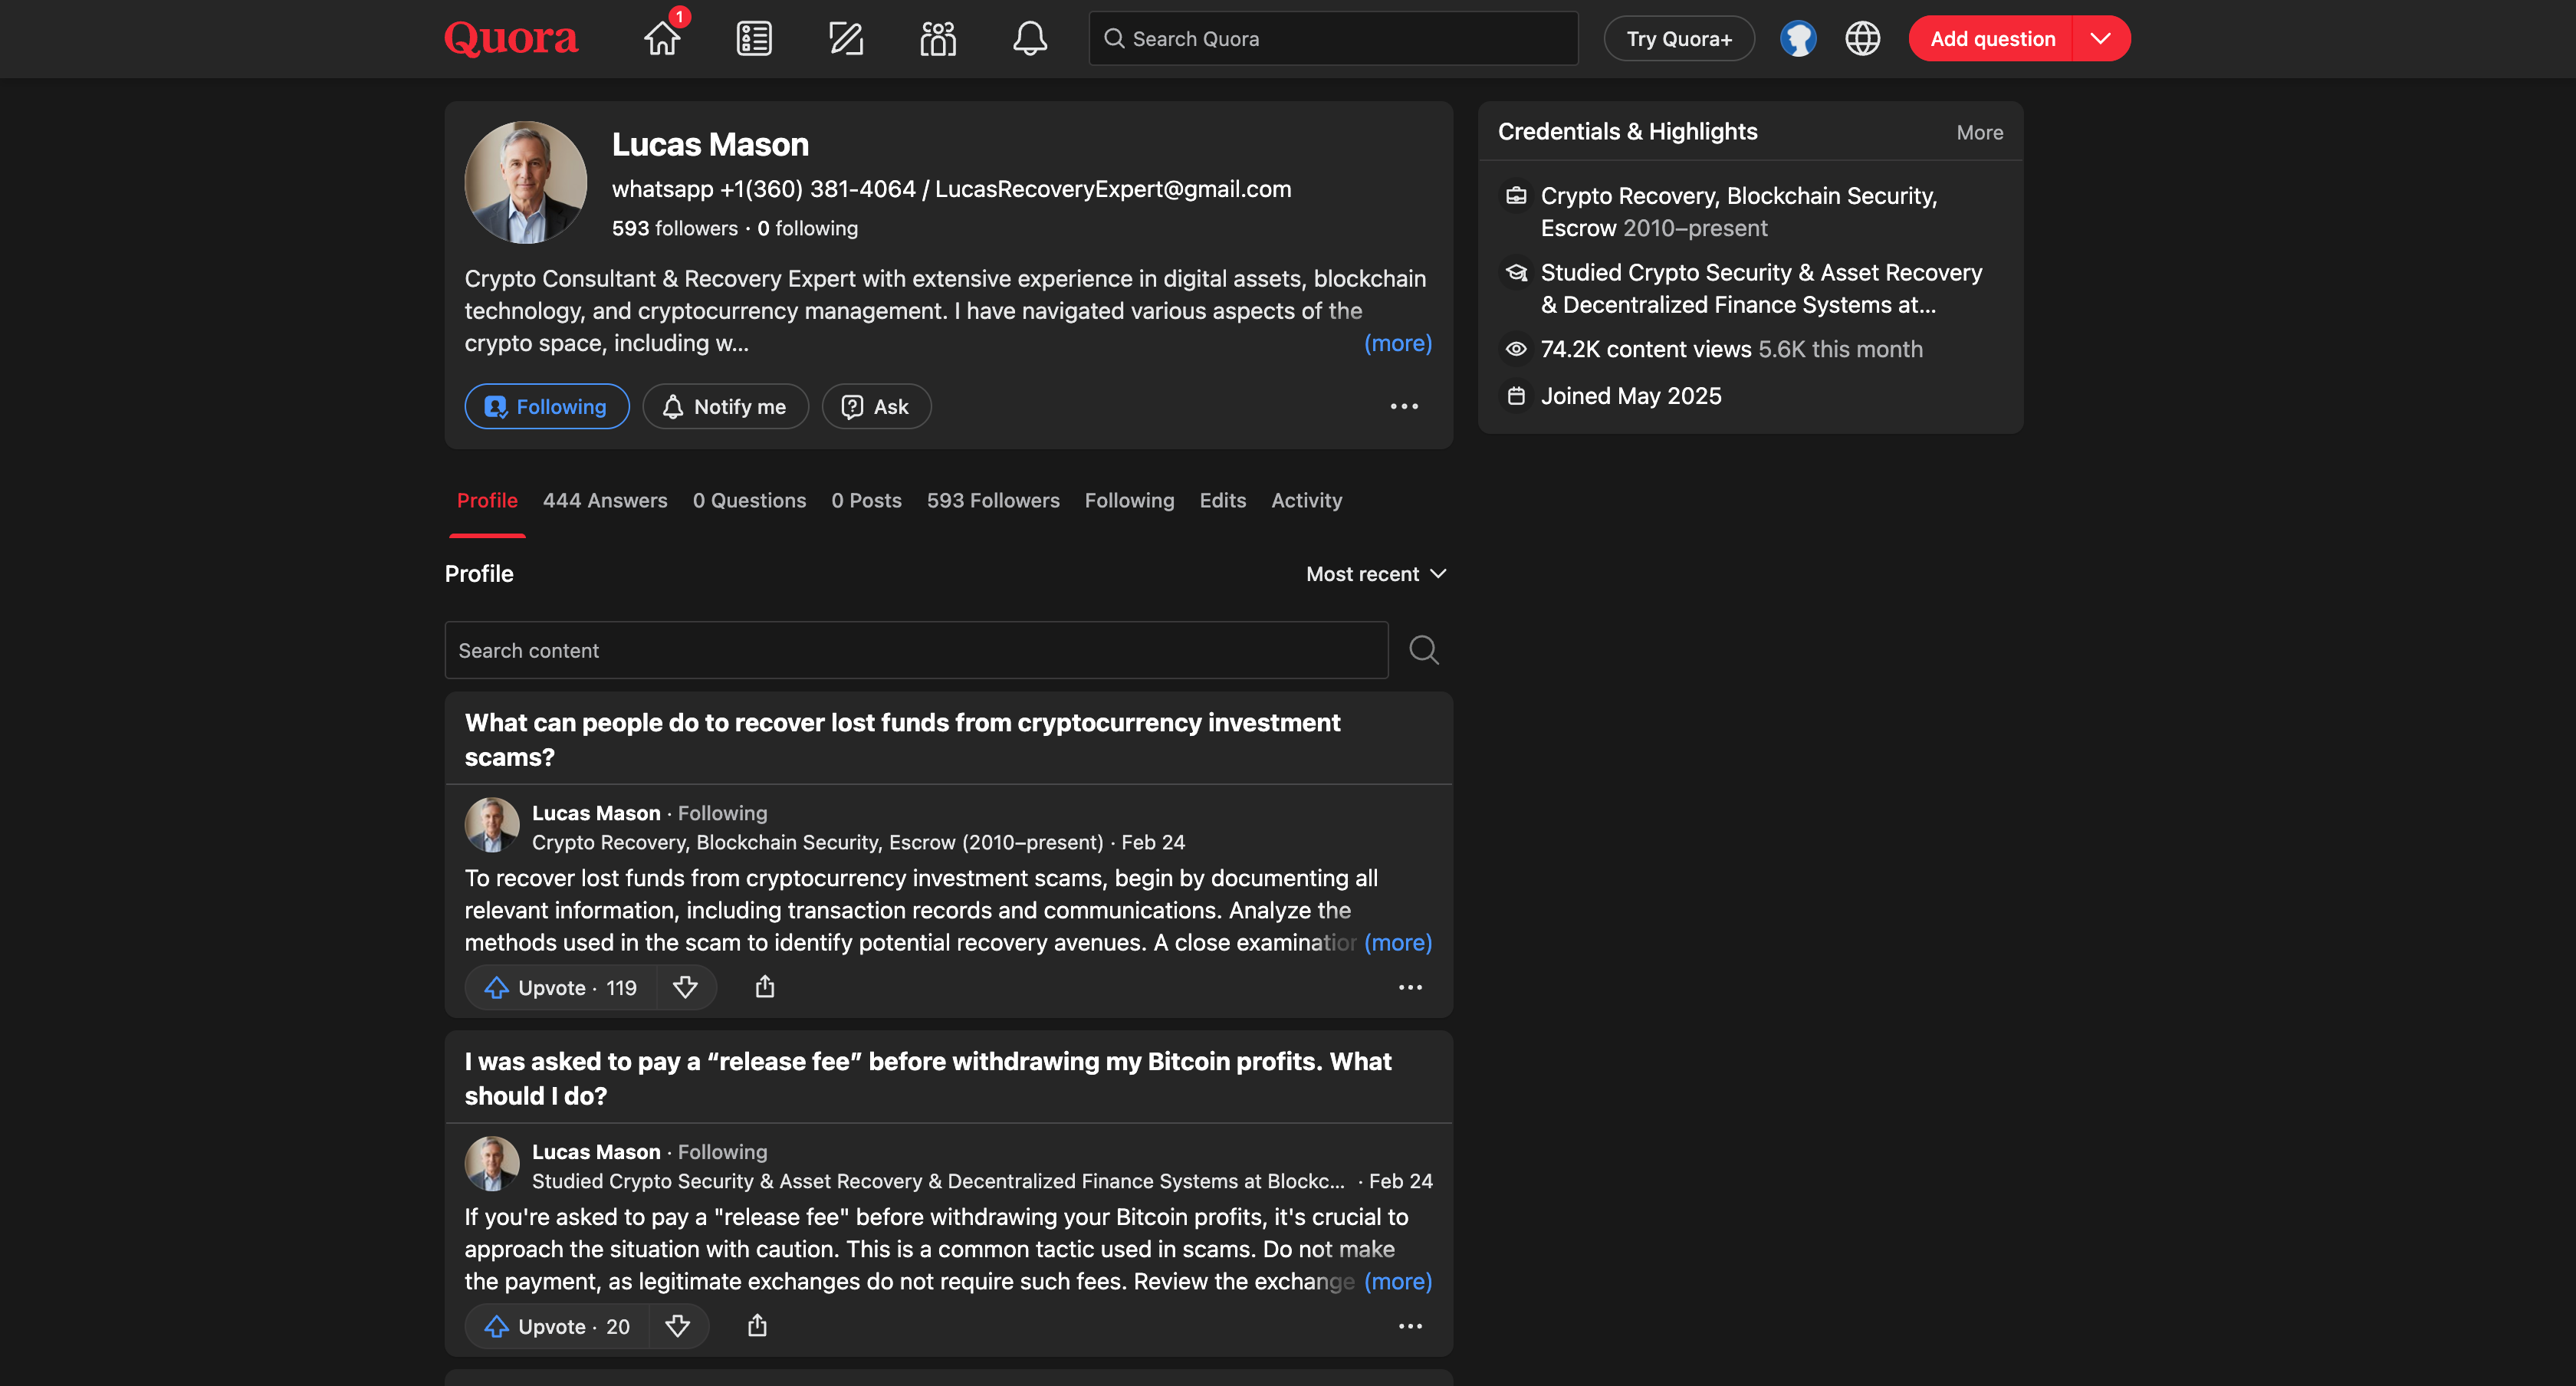
Task: Focus the Search content field
Action: pyautogui.click(x=916, y=650)
